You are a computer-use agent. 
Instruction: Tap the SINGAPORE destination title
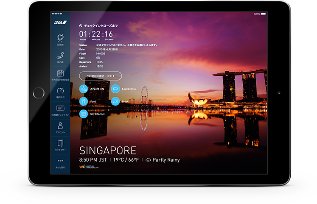pos(108,150)
